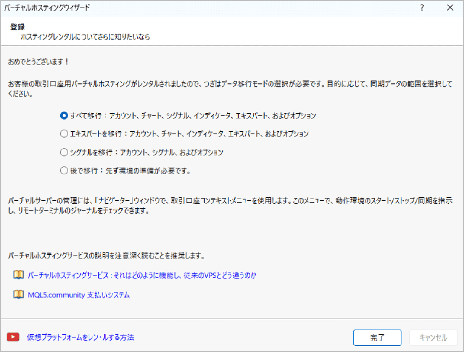This screenshot has width=464, height=352.
Task: Select the すべて移行 migration option
Action: (x=64, y=115)
